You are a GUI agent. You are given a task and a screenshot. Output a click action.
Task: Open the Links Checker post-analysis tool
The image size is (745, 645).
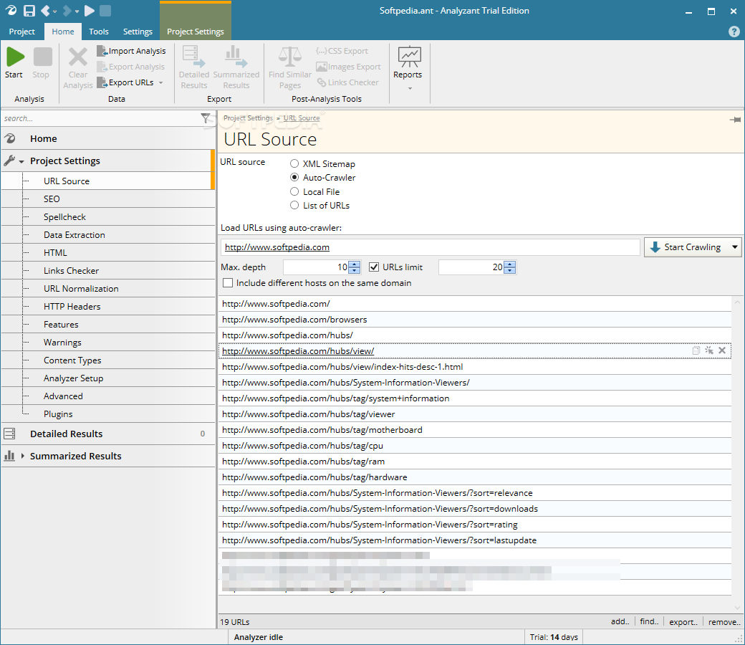coord(348,82)
